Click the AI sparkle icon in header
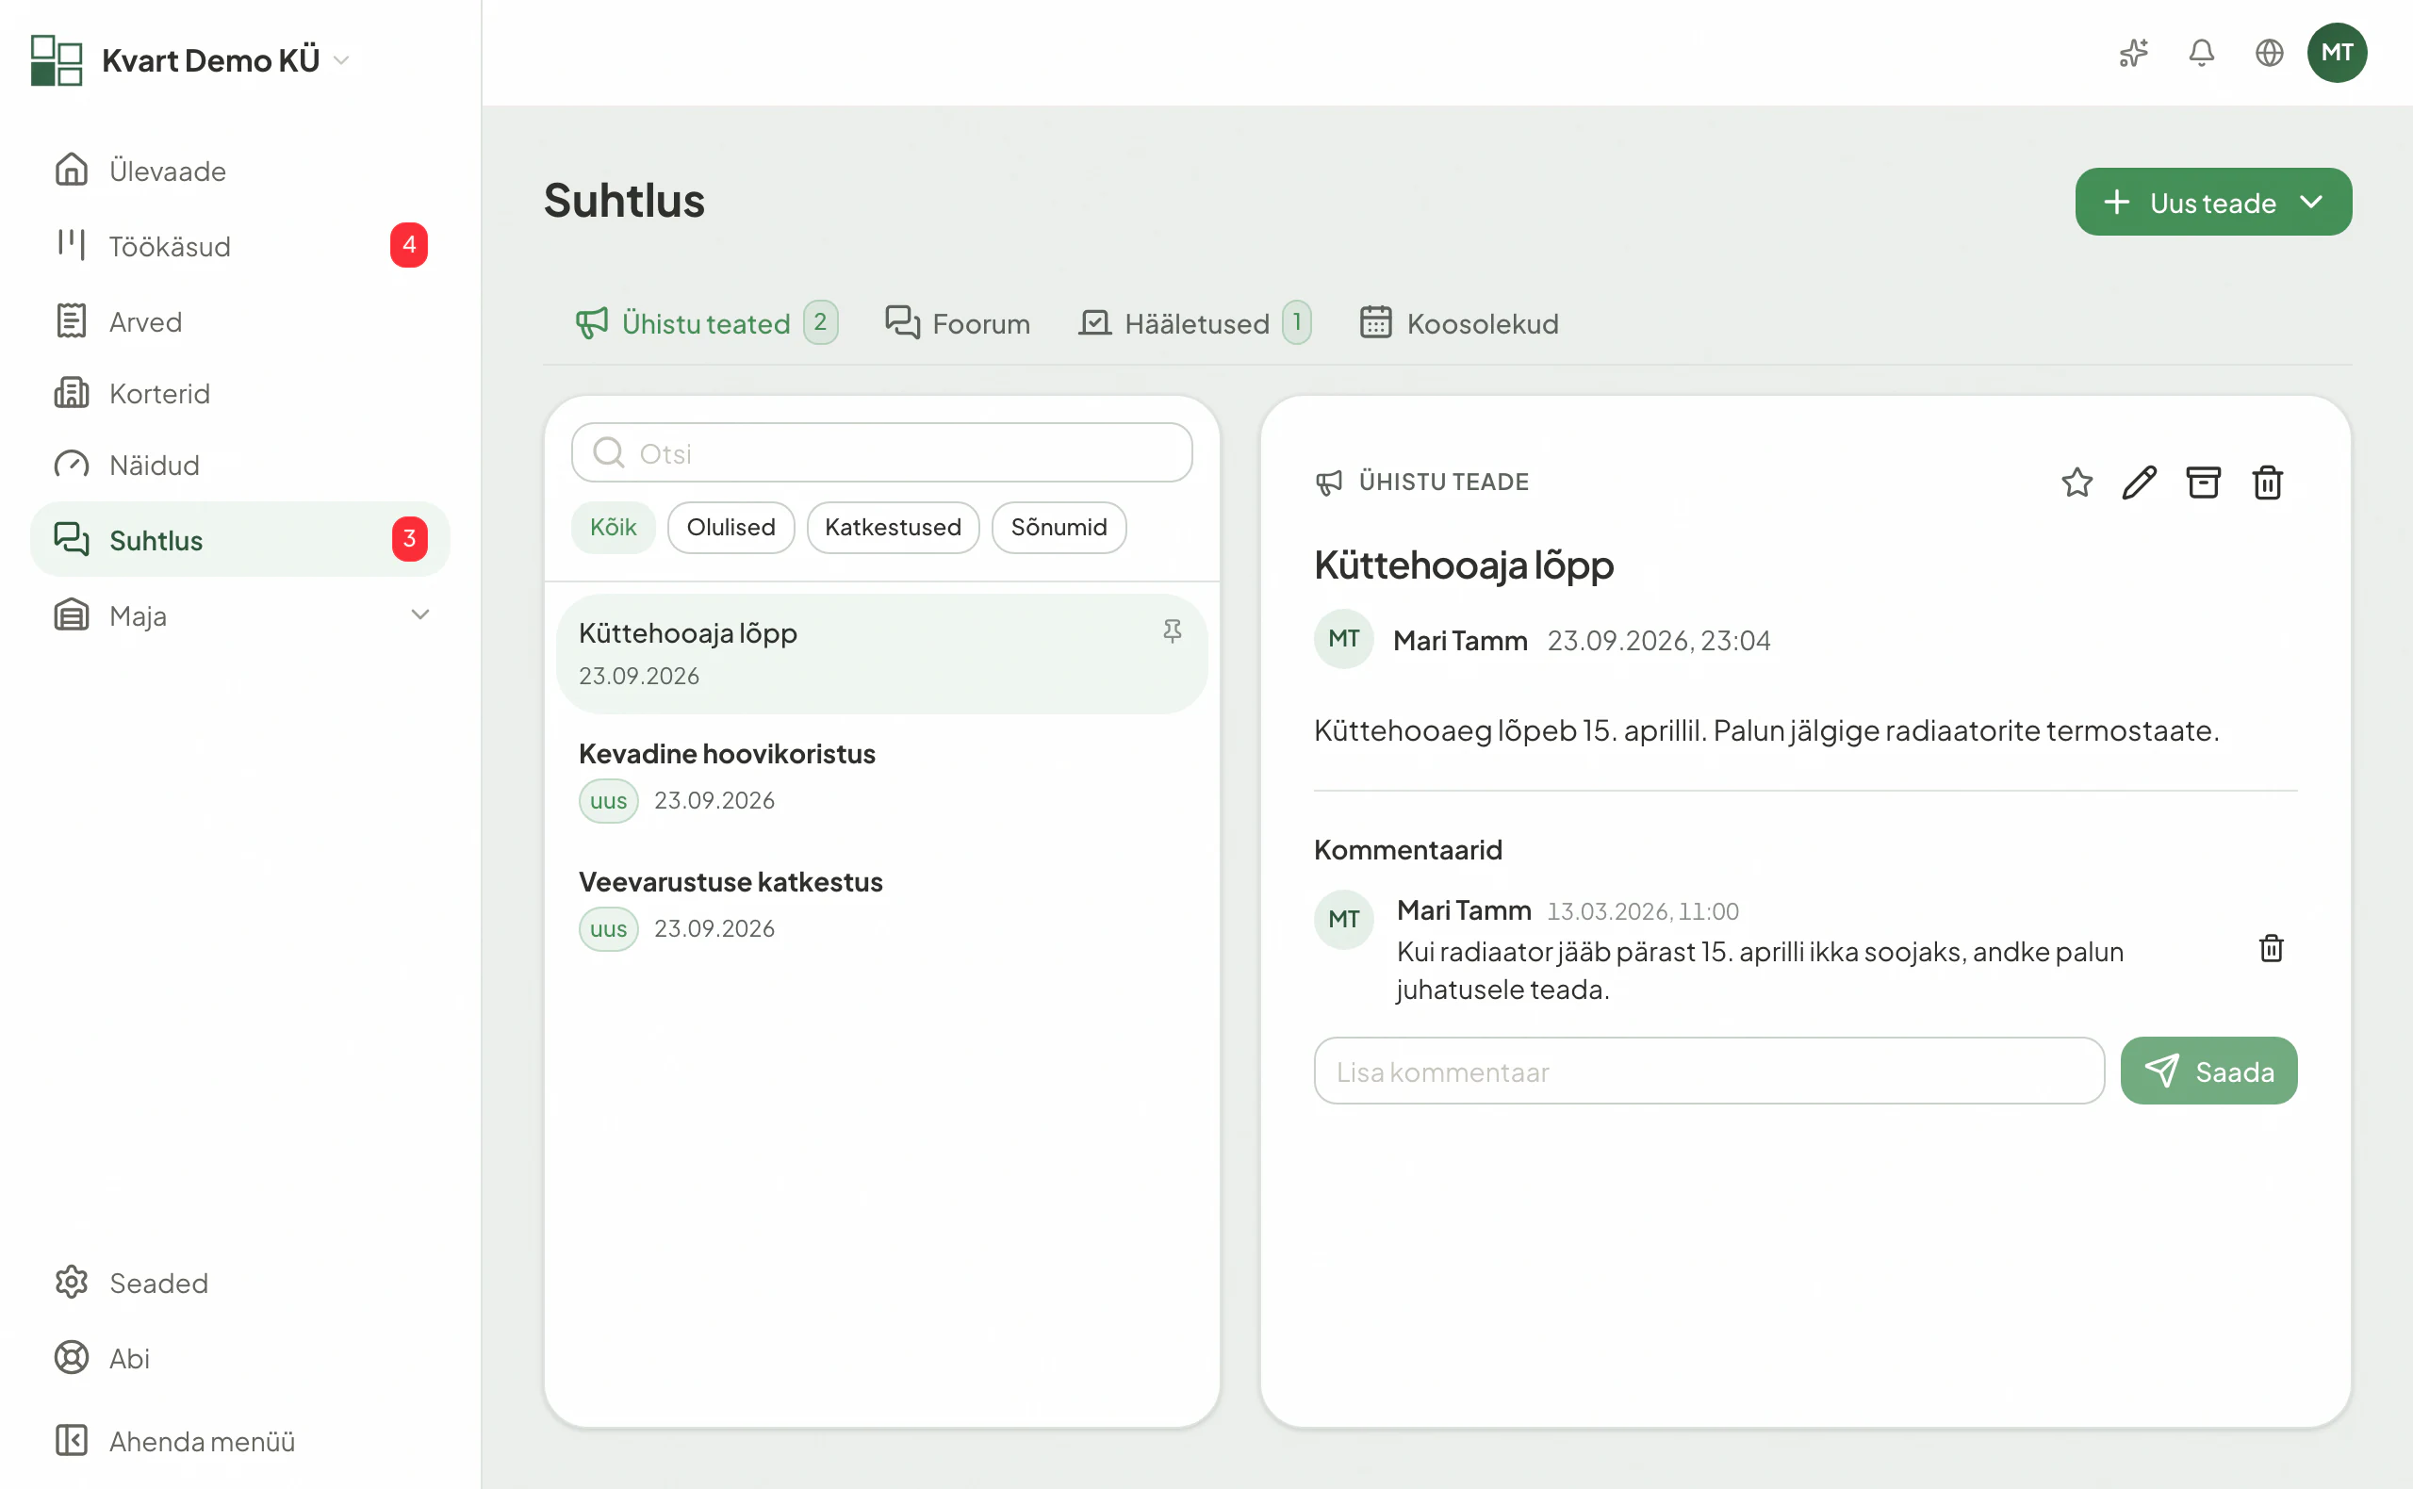The image size is (2413, 1489). point(2133,53)
